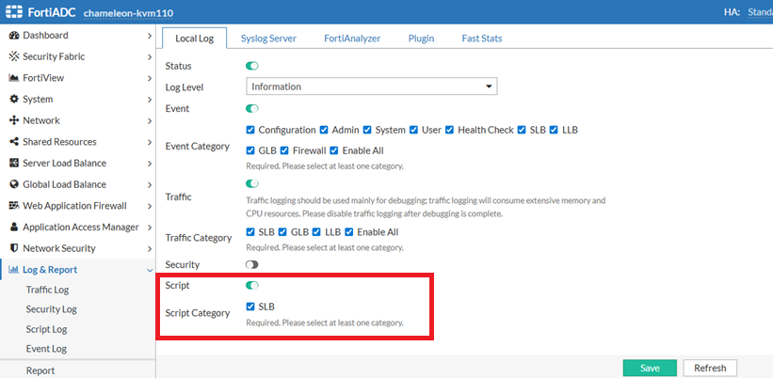Click the Network Security shield icon
Viewport: 773px width, 378px height.
point(14,248)
